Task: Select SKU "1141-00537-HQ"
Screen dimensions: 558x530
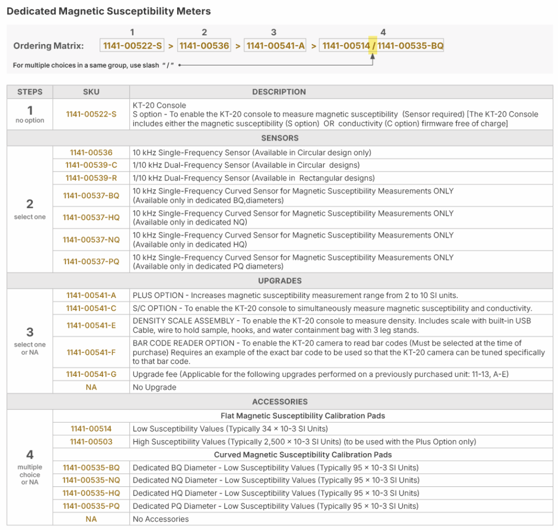Action: click(91, 217)
